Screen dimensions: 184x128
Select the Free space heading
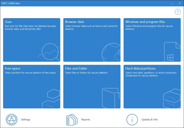coord(13,69)
